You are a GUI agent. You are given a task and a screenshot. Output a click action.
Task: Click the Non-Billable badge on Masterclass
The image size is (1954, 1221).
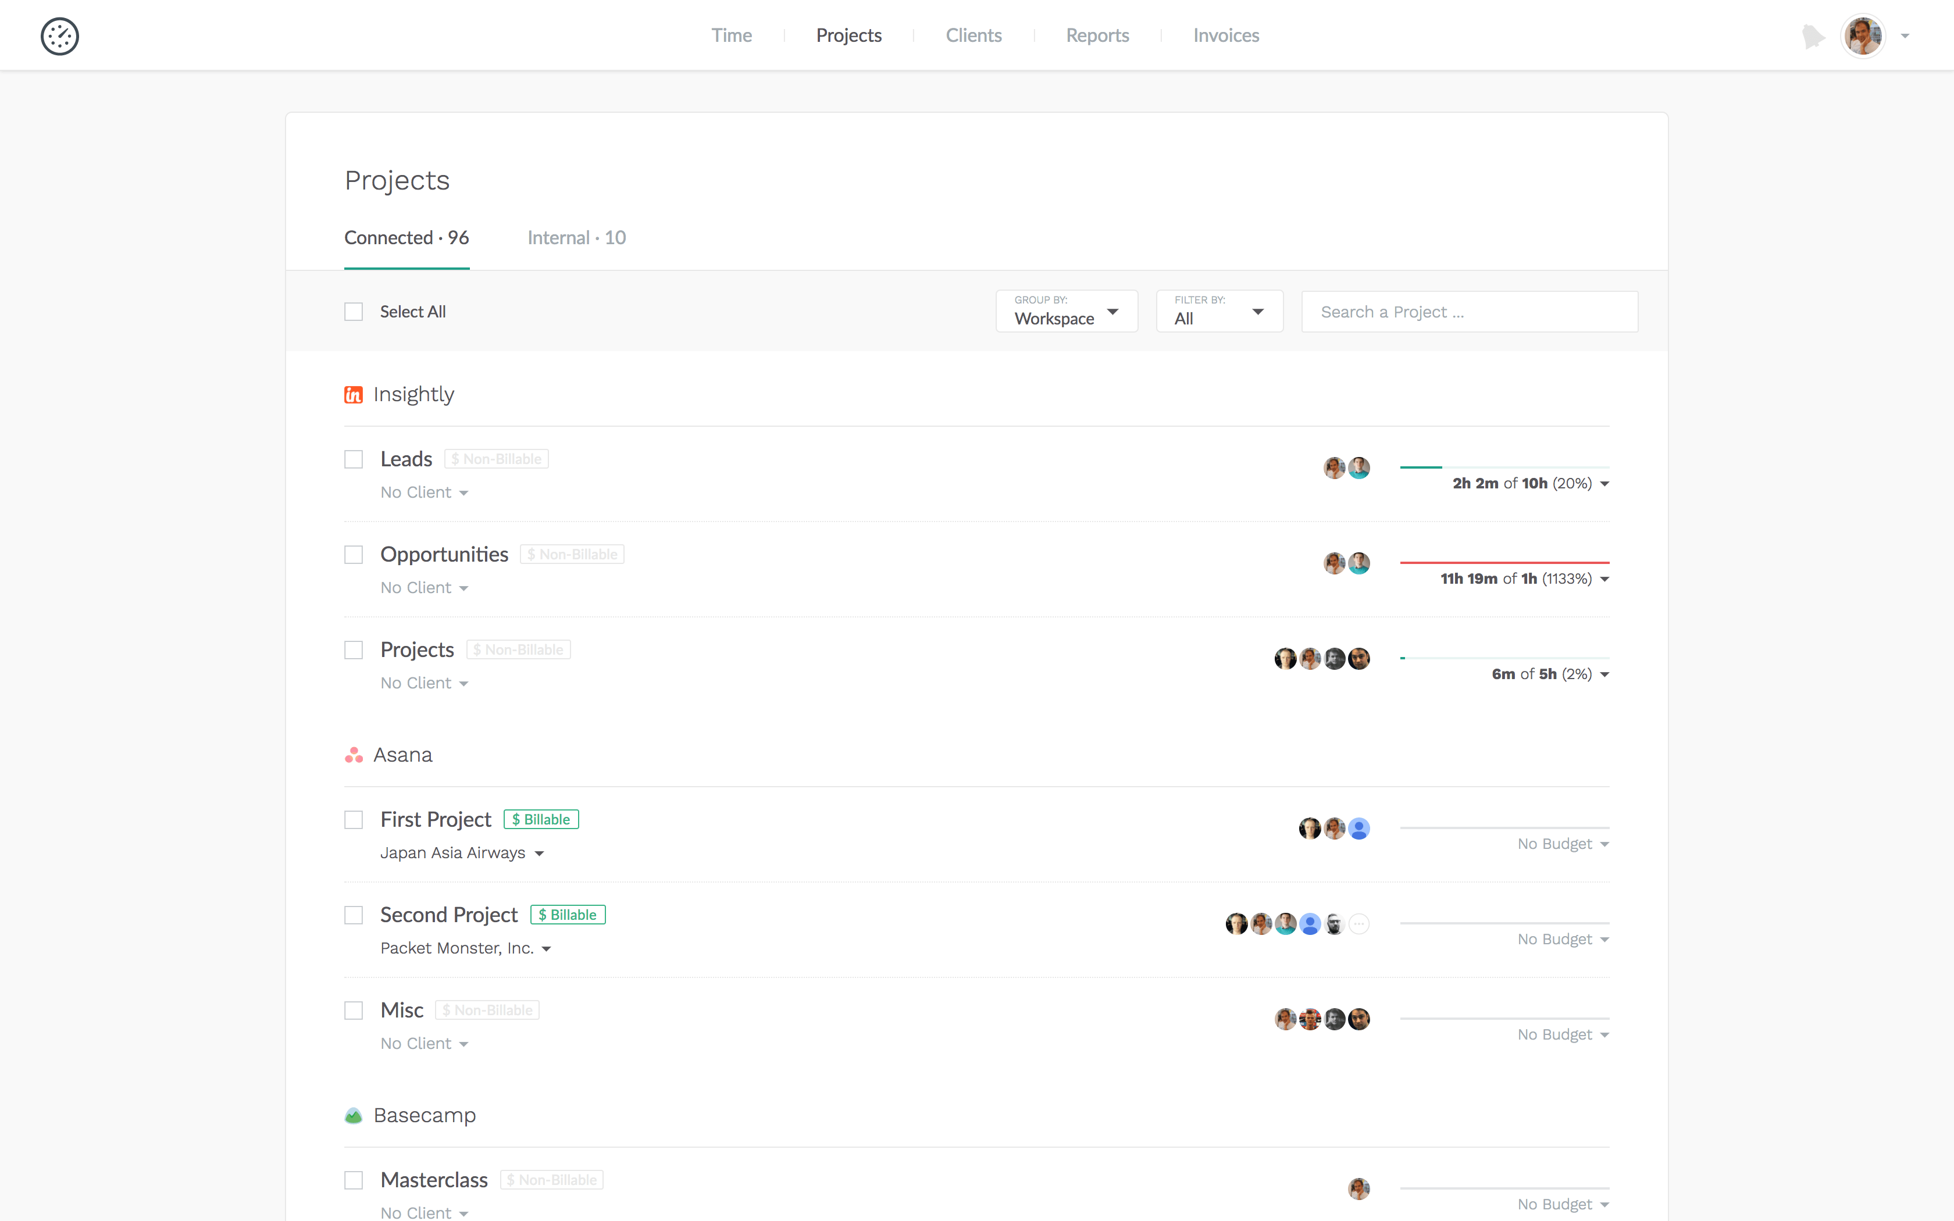tap(552, 1180)
